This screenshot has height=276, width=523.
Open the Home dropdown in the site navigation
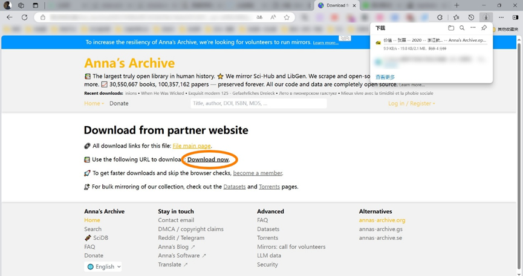(94, 103)
